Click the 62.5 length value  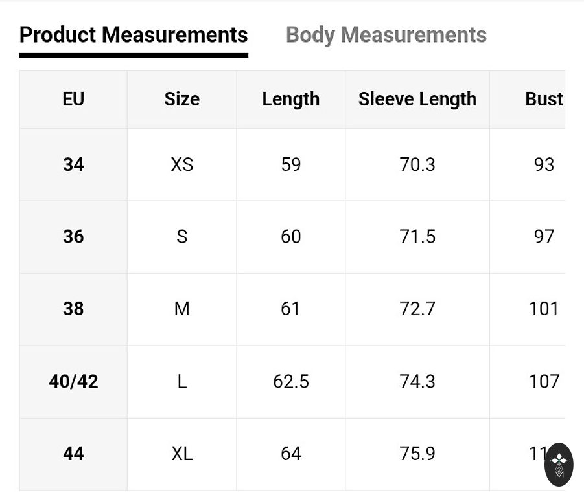290,382
